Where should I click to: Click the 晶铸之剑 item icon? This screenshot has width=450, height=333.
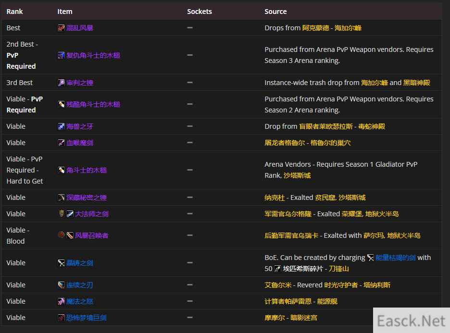[61, 263]
